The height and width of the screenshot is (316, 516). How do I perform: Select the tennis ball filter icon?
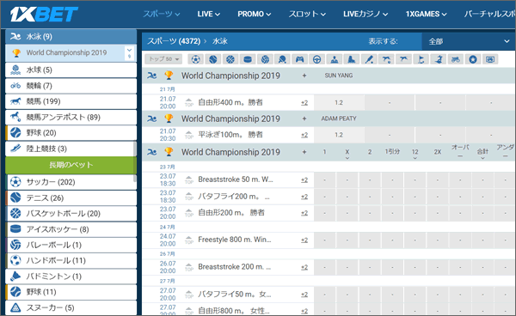(x=213, y=59)
